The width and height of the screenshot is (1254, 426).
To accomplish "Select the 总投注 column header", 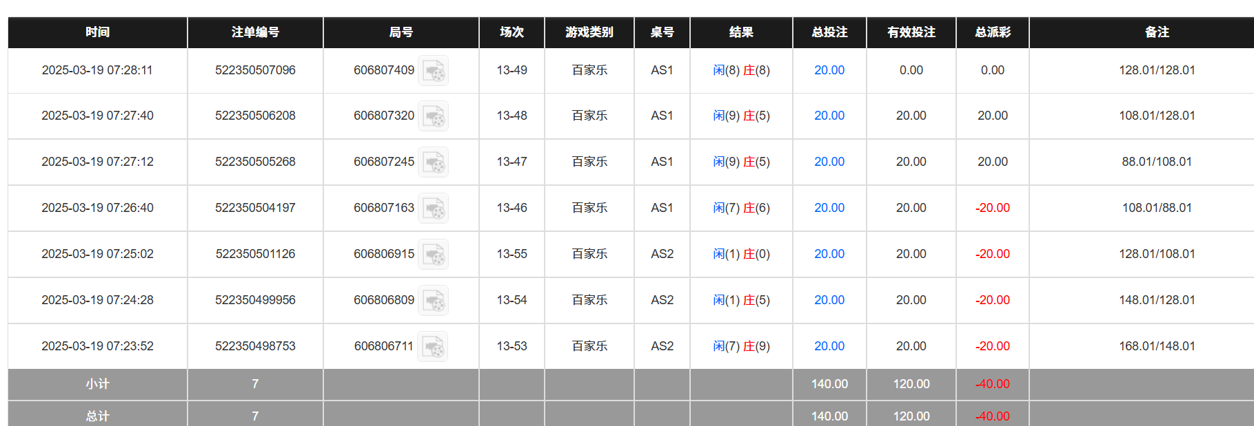I will click(829, 32).
